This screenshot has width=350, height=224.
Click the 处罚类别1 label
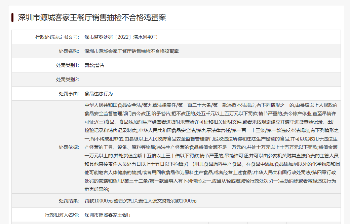67,65
